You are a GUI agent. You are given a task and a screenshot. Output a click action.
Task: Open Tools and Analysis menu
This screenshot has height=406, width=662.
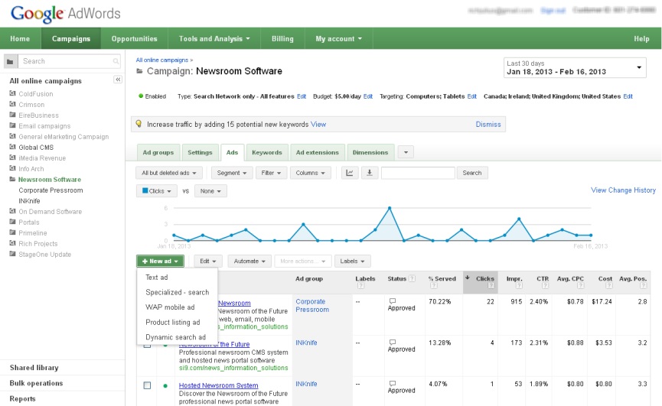click(x=214, y=39)
